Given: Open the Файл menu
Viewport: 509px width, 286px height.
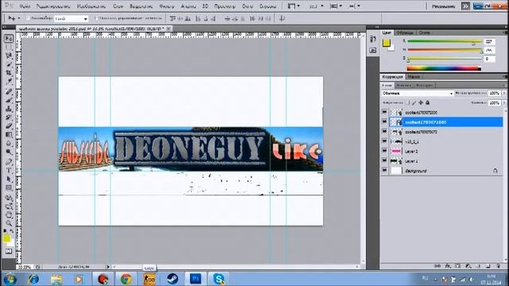Looking at the screenshot, I should [x=25, y=6].
